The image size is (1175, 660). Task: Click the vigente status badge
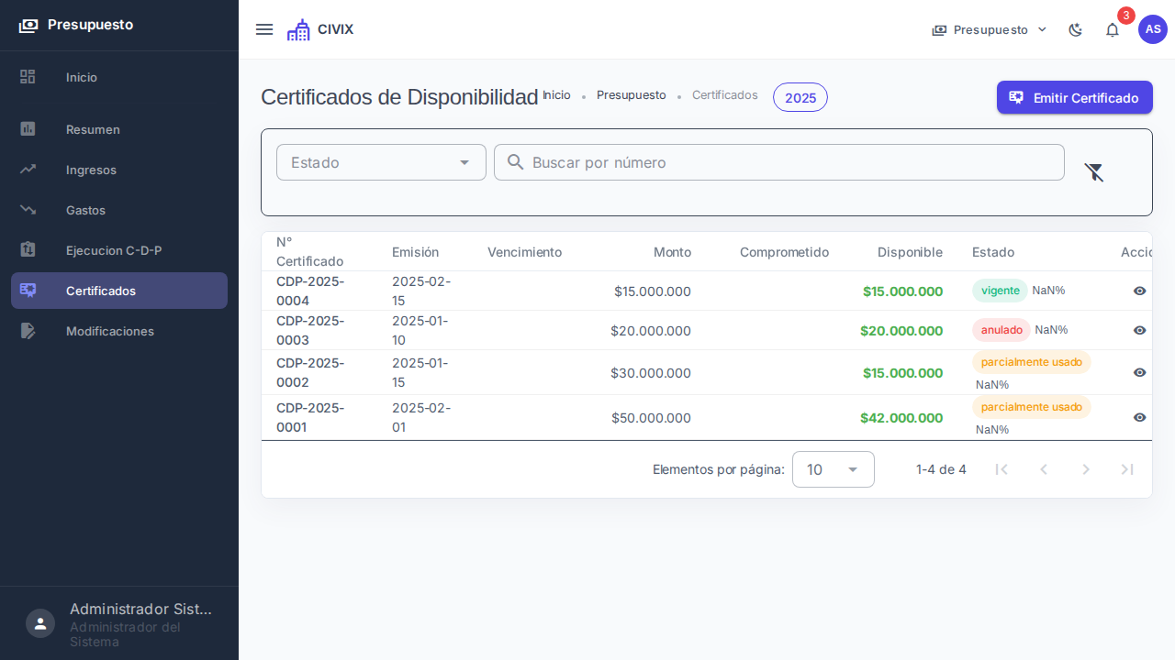1001,291
